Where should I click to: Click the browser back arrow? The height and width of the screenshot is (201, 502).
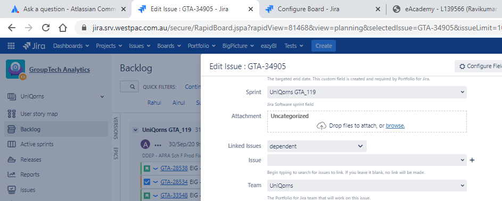pos(12,28)
